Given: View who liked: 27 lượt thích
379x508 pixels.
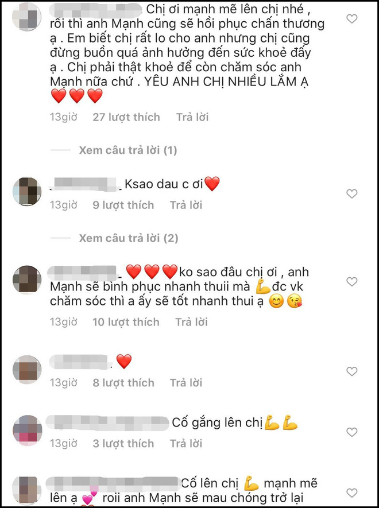Looking at the screenshot, I should click(x=126, y=117).
